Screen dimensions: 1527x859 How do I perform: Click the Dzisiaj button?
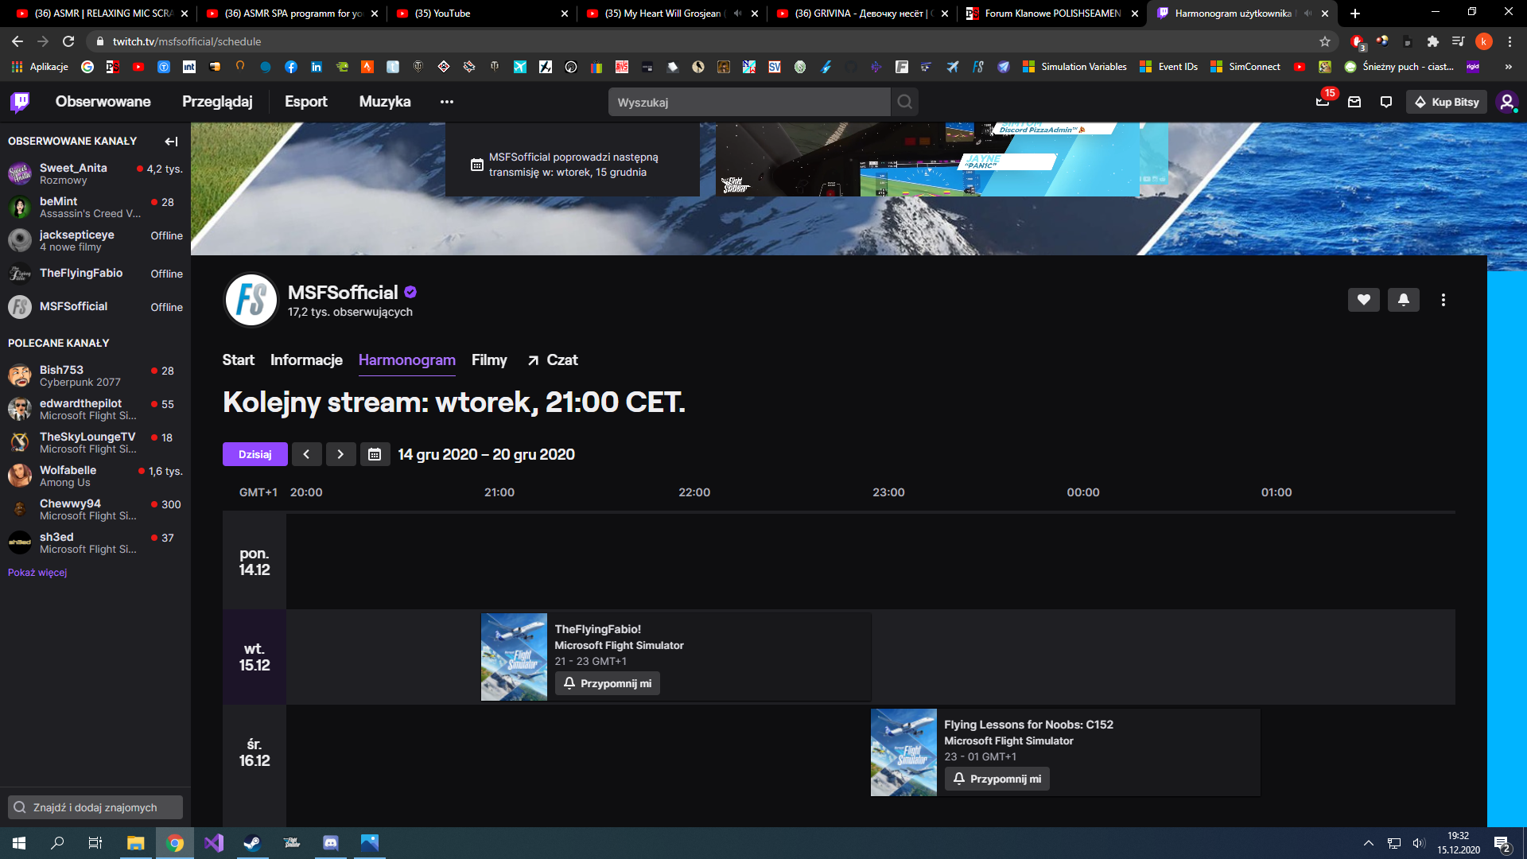[254, 454]
